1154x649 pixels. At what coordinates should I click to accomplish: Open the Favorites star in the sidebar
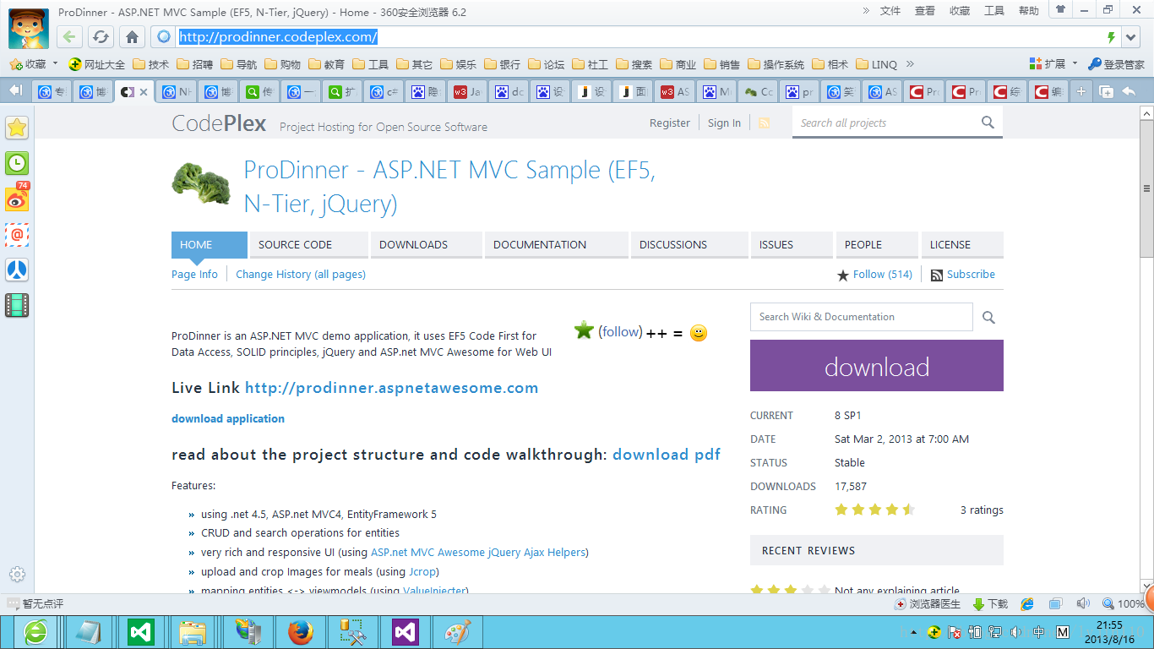(x=17, y=128)
